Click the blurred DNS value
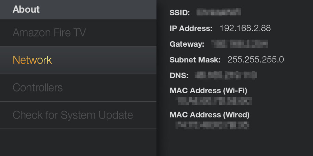The width and height of the screenshot is (313, 156). [226, 75]
